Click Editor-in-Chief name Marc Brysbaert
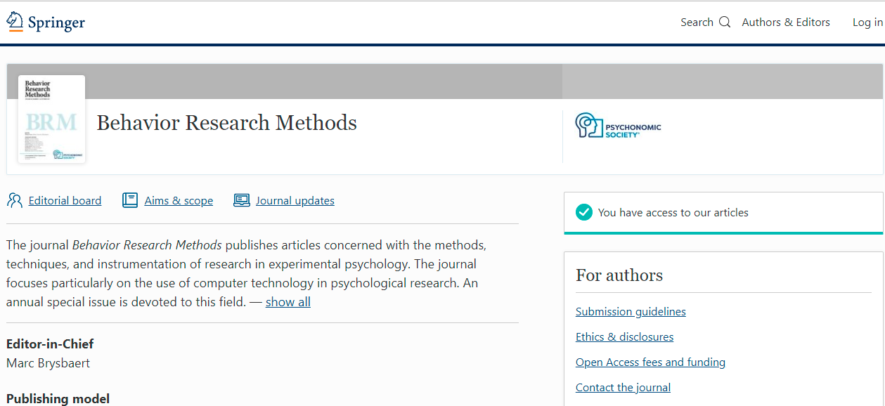Image resolution: width=885 pixels, height=406 pixels. [48, 363]
